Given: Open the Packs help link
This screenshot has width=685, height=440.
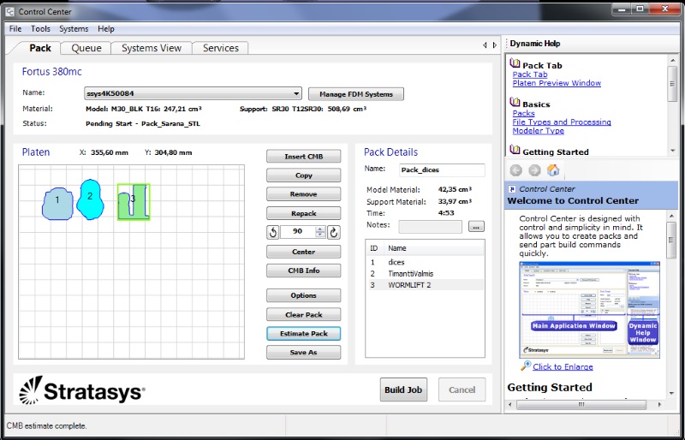Looking at the screenshot, I should point(523,113).
